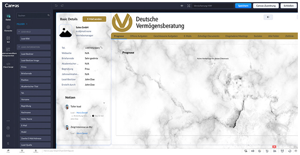The height and width of the screenshot is (155, 300).
Task: Click the chat screen icon in bottom-right tray
Action: click(246, 151)
